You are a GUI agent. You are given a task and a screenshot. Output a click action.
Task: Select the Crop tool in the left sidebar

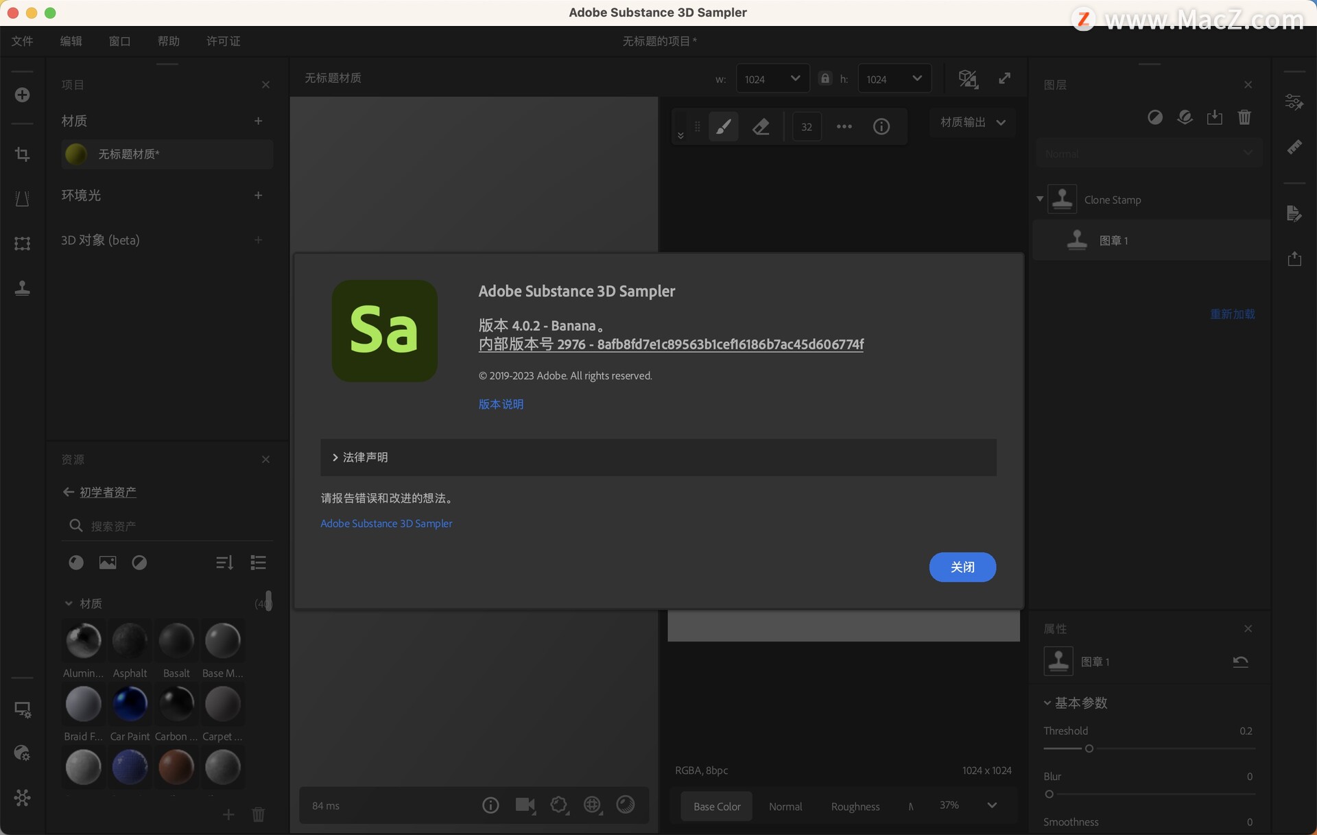coord(23,154)
